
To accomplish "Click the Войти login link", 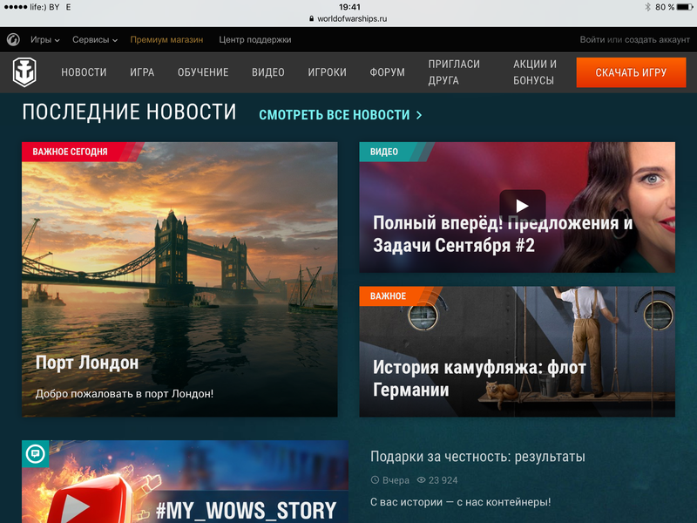I will click(592, 40).
